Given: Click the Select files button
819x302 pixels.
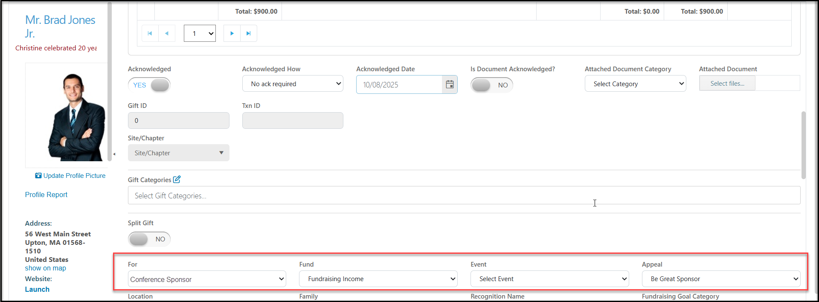Looking at the screenshot, I should point(727,83).
